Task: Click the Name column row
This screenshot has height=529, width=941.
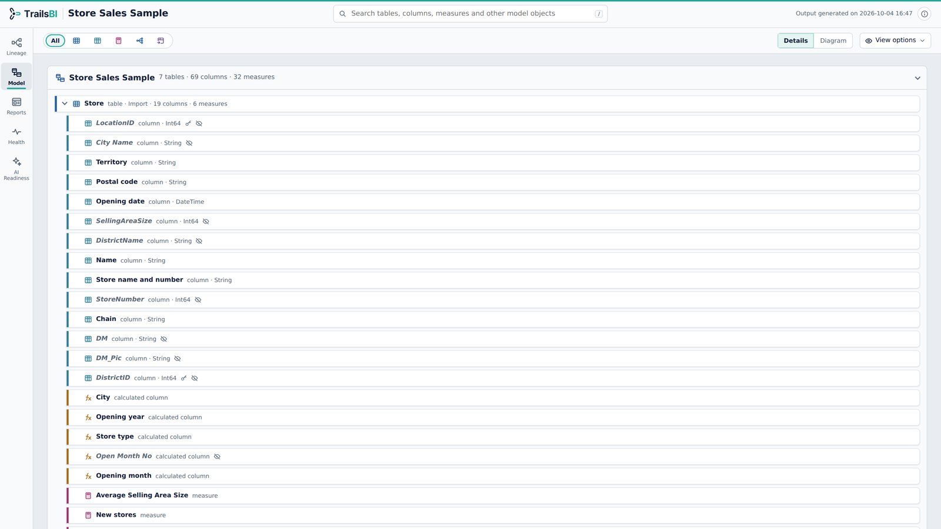Action: [493, 260]
